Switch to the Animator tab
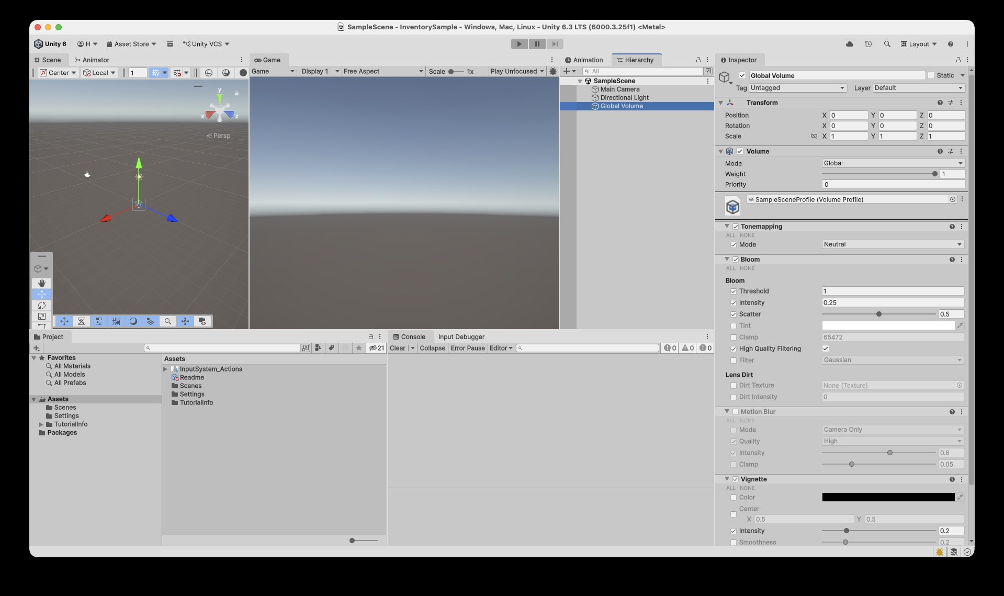 click(x=92, y=60)
